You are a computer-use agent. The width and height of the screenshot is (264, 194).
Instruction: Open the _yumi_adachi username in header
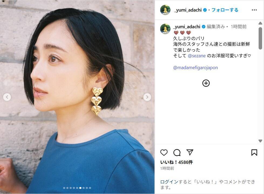coord(188,10)
